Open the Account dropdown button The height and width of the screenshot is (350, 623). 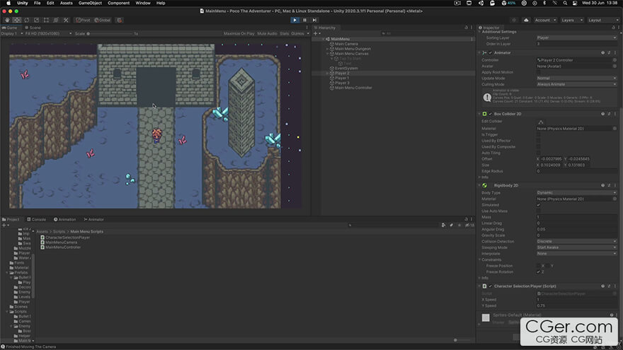pyautogui.click(x=544, y=20)
